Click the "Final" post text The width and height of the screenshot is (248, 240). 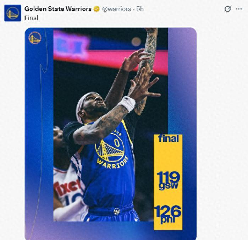[31, 18]
